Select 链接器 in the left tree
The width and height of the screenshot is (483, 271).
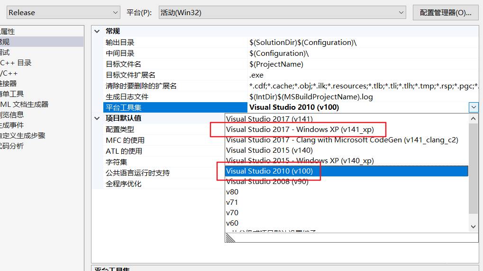click(9, 83)
